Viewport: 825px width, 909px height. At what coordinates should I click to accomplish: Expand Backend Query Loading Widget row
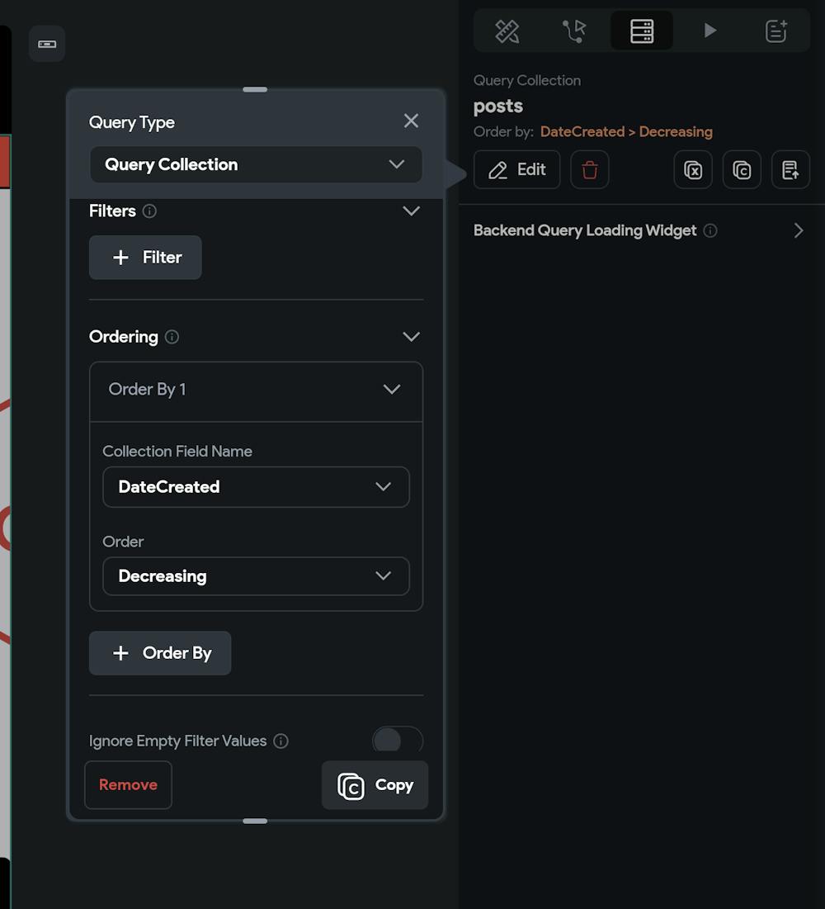(798, 230)
